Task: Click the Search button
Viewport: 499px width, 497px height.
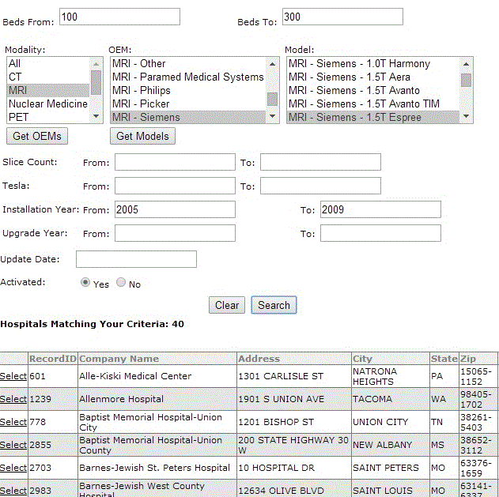Action: [274, 305]
